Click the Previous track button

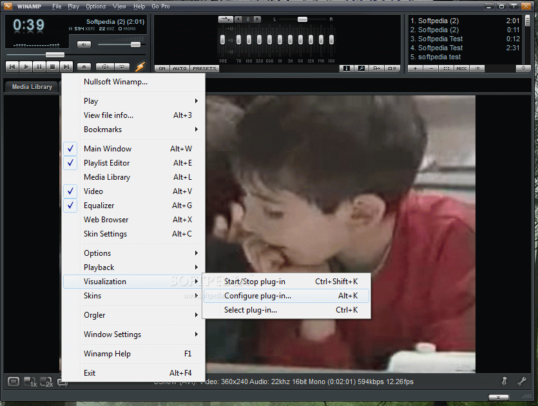coord(12,66)
